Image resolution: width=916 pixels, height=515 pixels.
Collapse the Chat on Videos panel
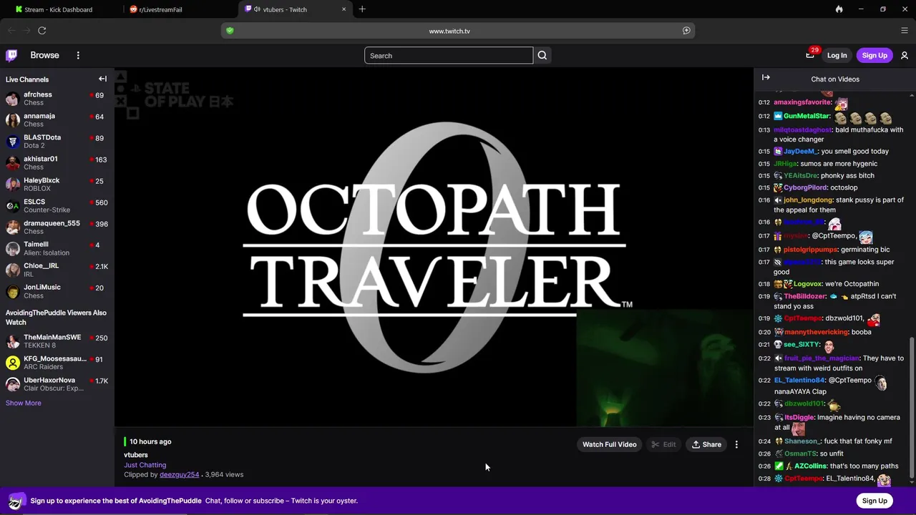766,77
